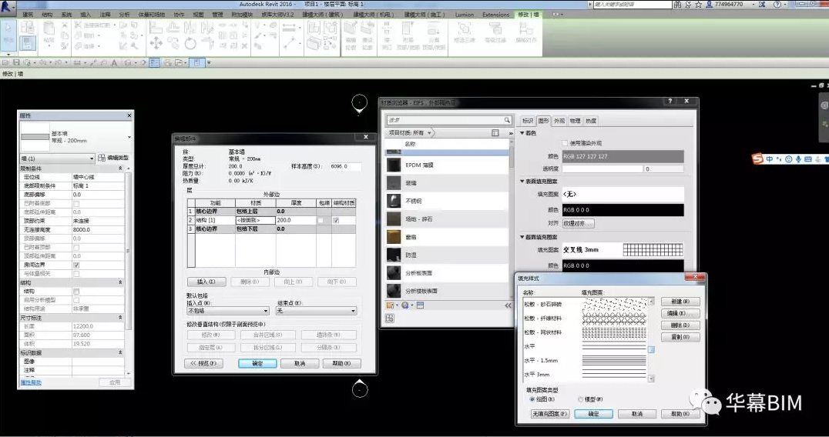Image resolution: width=829 pixels, height=437 pixels.
Task: Open 项目材质: 所有 filter dropdown
Action: point(411,133)
